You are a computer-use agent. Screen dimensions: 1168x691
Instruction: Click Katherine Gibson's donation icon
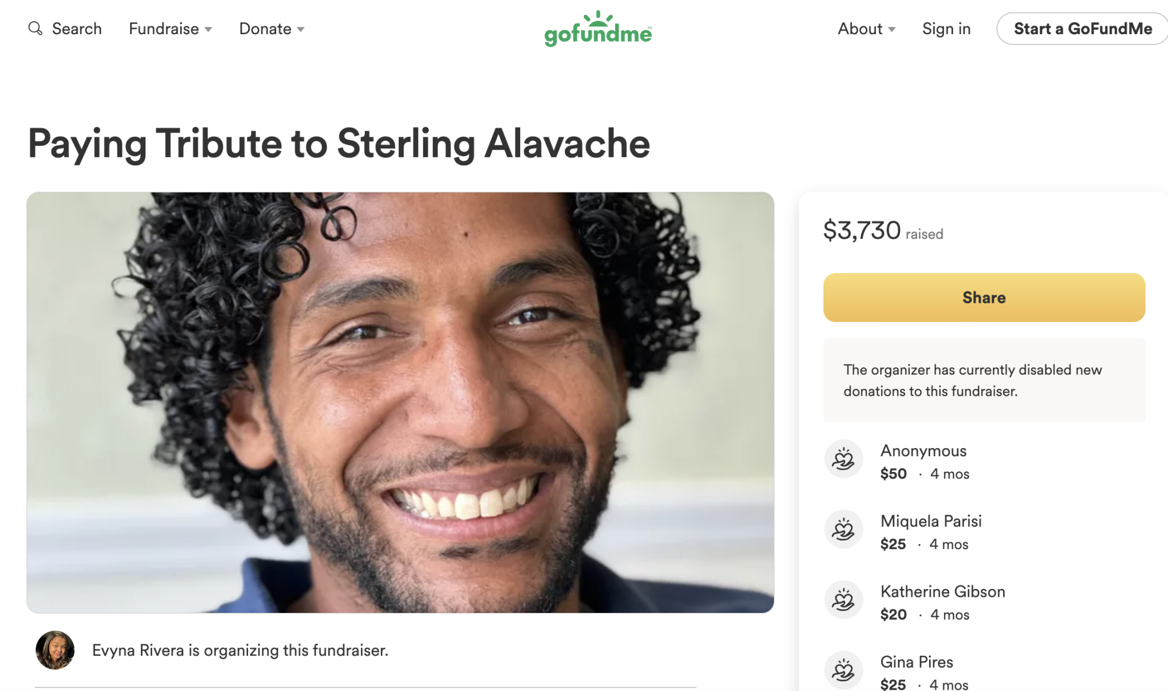(843, 600)
